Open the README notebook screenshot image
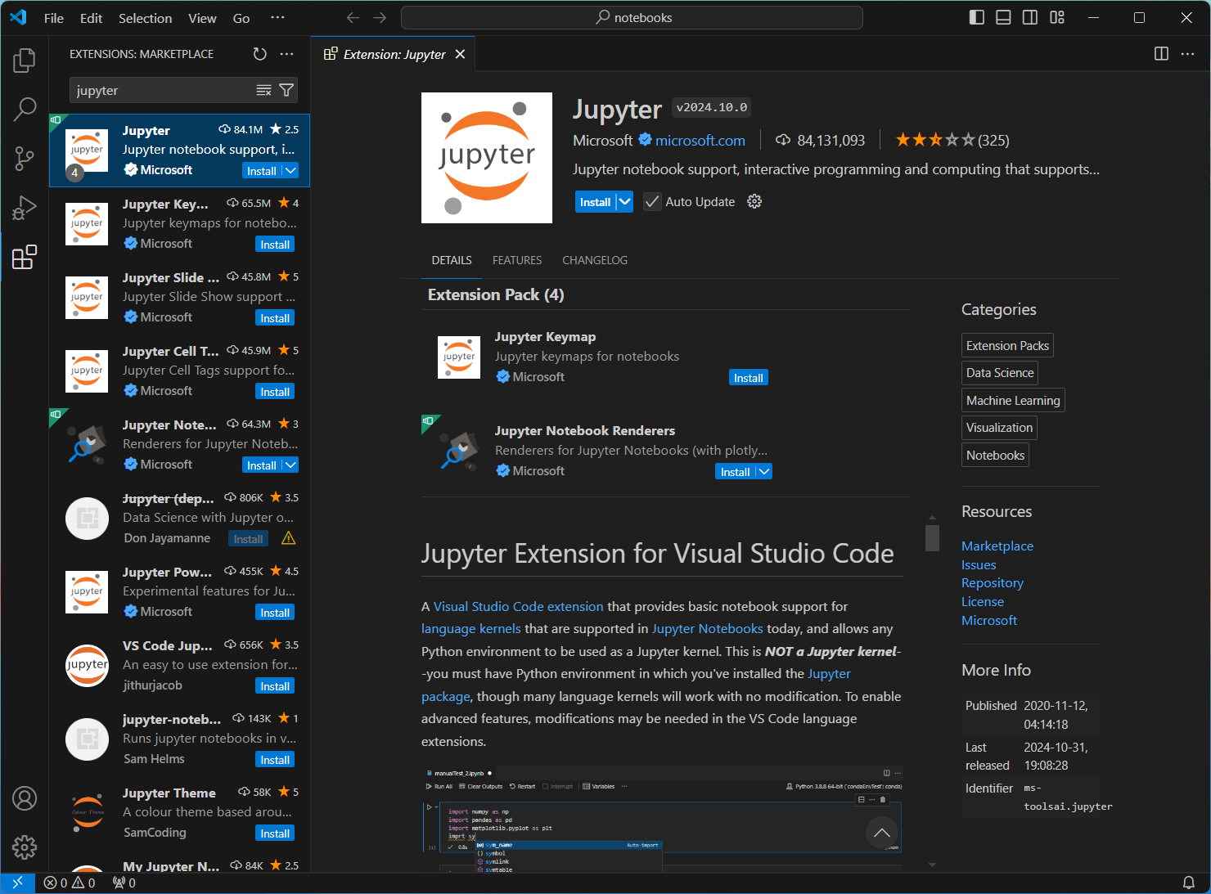 coord(662,818)
